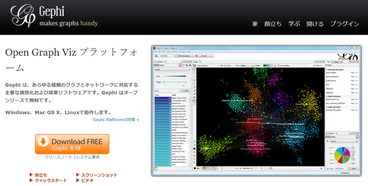The height and width of the screenshot is (186, 368).
Task: Open the Degree dropdown in Ranking panel
Action: (x=172, y=70)
